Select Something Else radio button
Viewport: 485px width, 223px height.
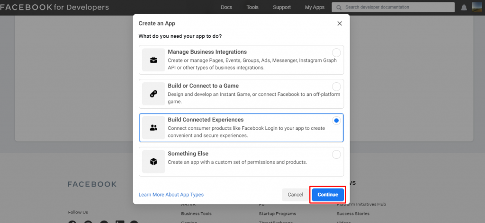[x=336, y=154]
